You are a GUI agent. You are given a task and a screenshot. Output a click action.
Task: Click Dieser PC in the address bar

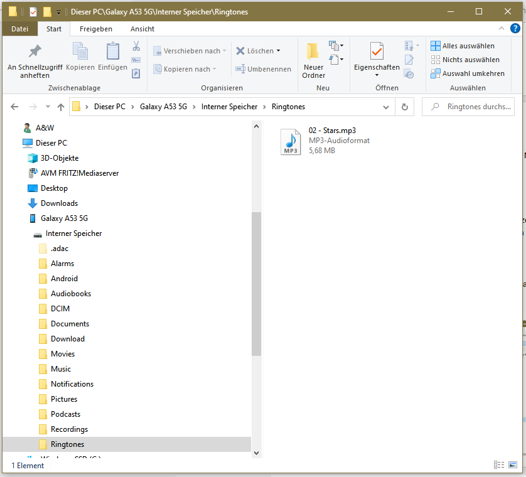coord(110,107)
